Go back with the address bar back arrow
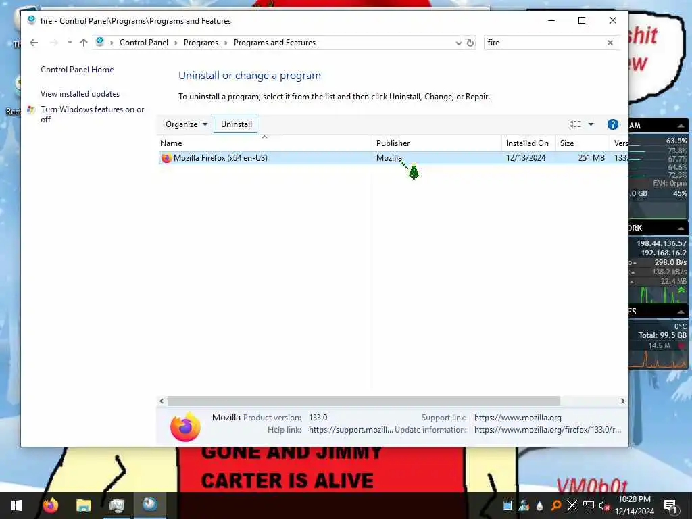Image resolution: width=692 pixels, height=519 pixels. tap(34, 43)
